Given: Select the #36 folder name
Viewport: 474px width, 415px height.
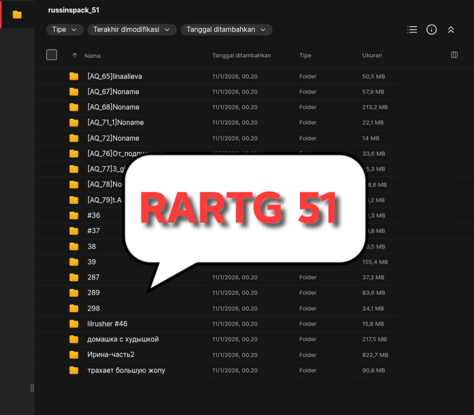Looking at the screenshot, I should tap(94, 215).
